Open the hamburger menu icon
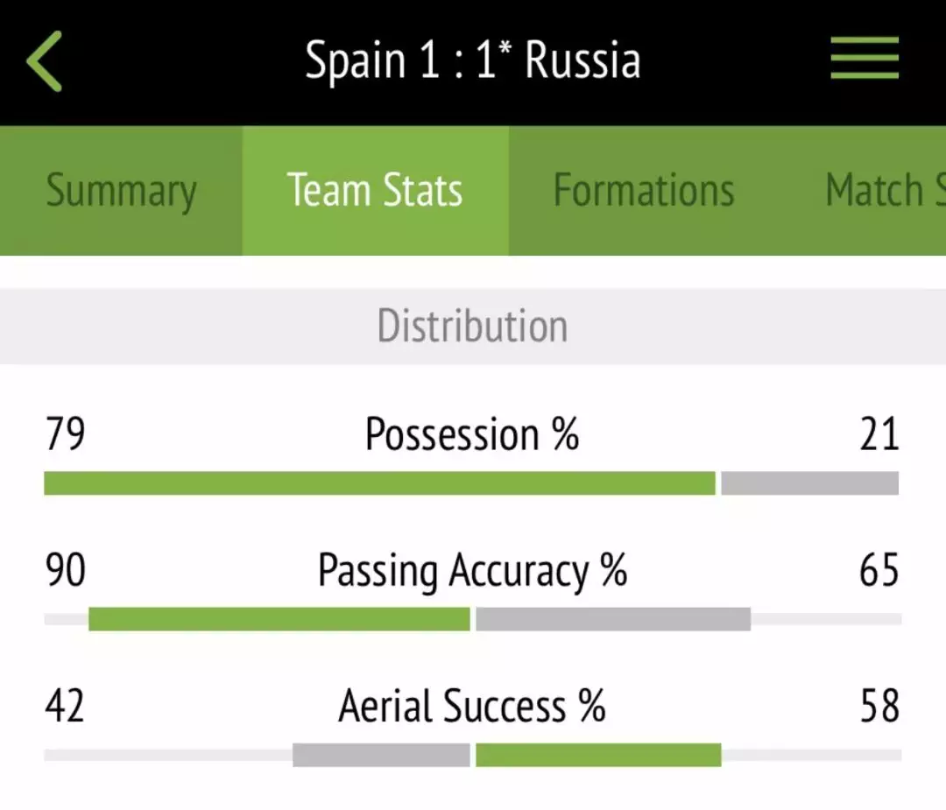Image resolution: width=946 pixels, height=810 pixels. pos(865,58)
